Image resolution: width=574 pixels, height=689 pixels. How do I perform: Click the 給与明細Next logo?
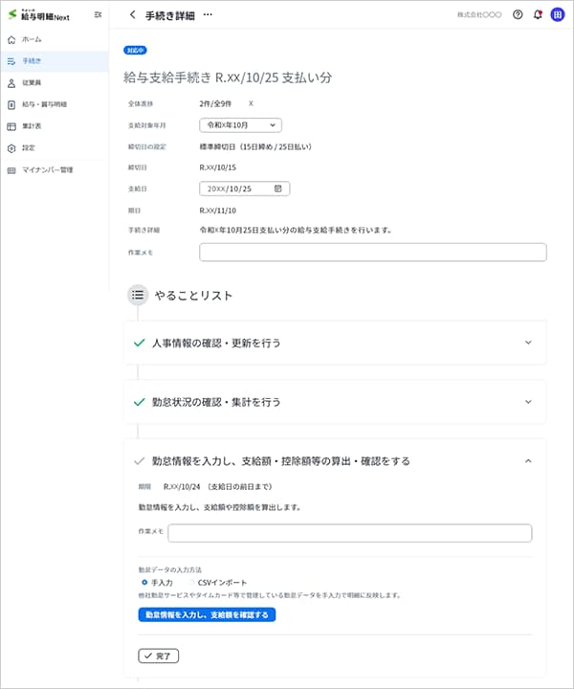click(38, 15)
